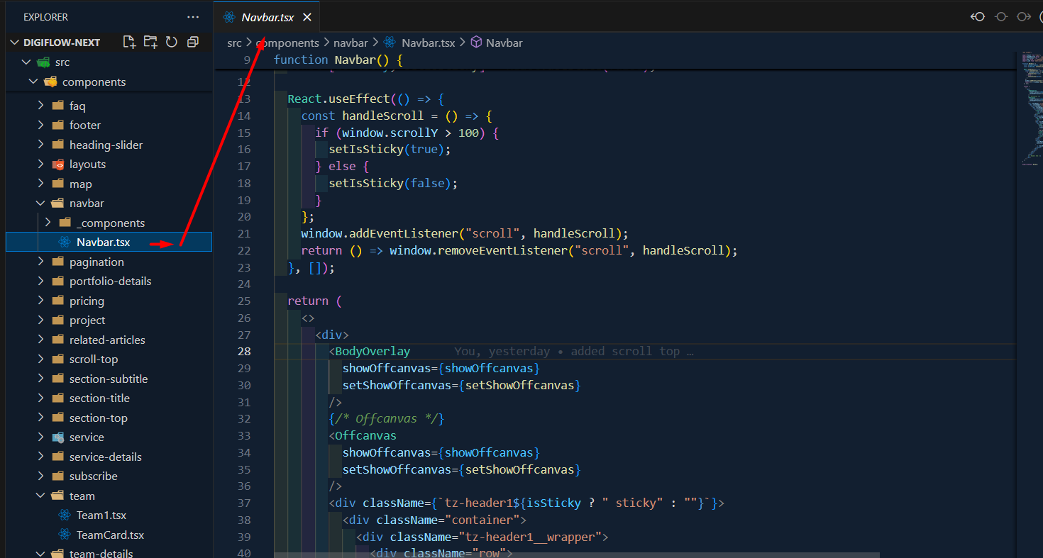Collapse the team folder
Screen dimensions: 1043x558
[40, 496]
